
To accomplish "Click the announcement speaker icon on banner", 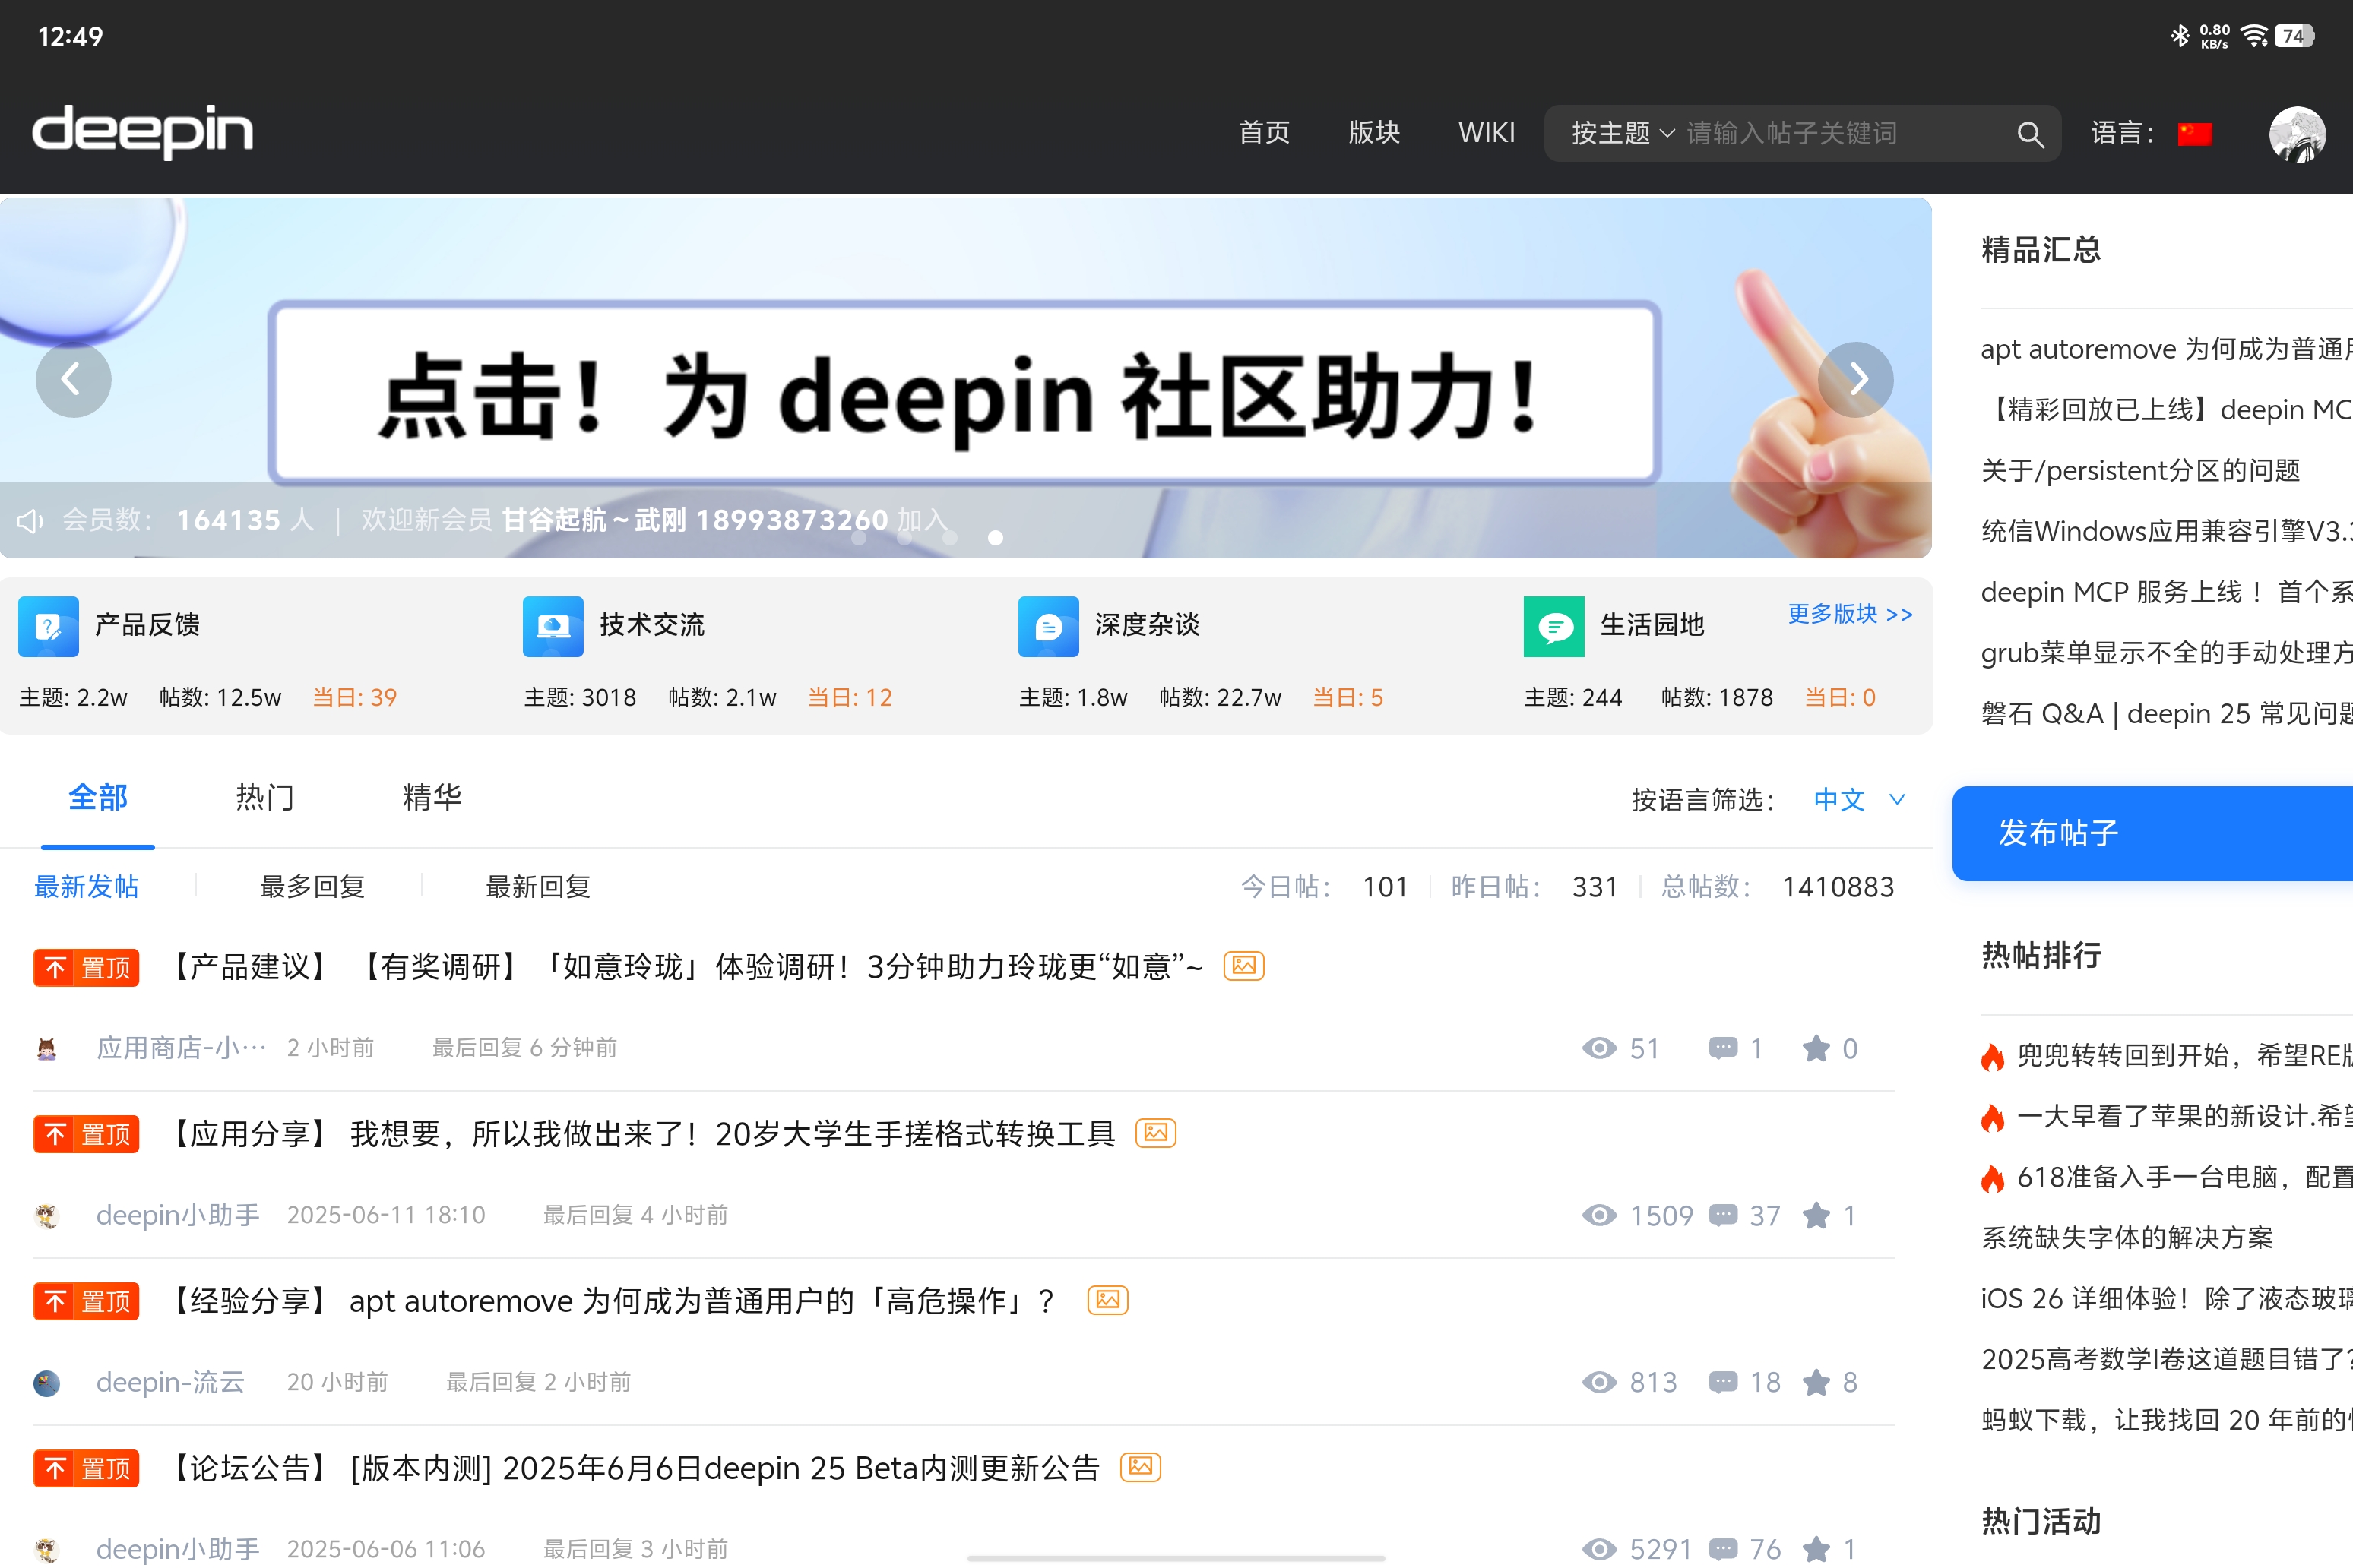I will (30, 520).
